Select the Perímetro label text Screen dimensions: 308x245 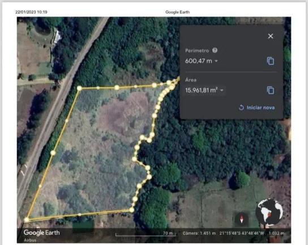click(x=197, y=50)
